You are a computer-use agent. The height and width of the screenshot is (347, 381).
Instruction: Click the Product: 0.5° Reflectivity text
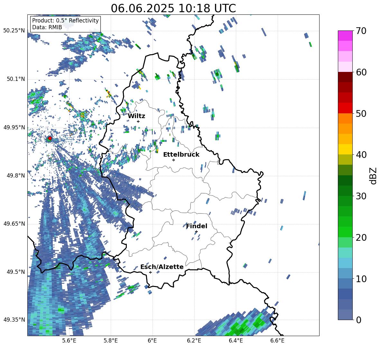65,20
